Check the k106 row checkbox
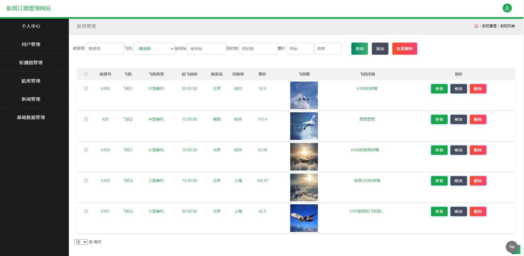 (x=86, y=89)
